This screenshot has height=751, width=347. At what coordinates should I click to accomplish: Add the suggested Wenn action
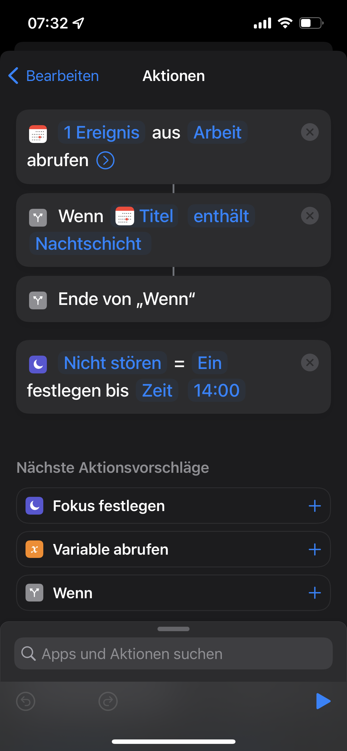click(x=314, y=593)
